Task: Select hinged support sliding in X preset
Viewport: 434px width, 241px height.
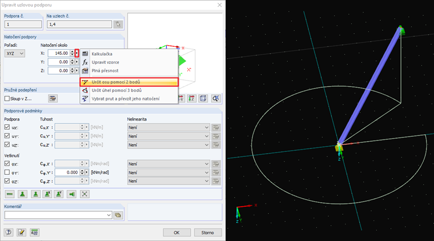Action: 47,194
